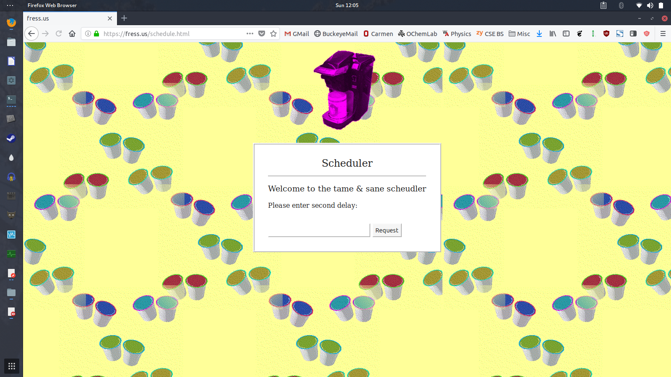The image size is (671, 377).
Task: Open the document viewer with red eye
Action: click(11, 312)
